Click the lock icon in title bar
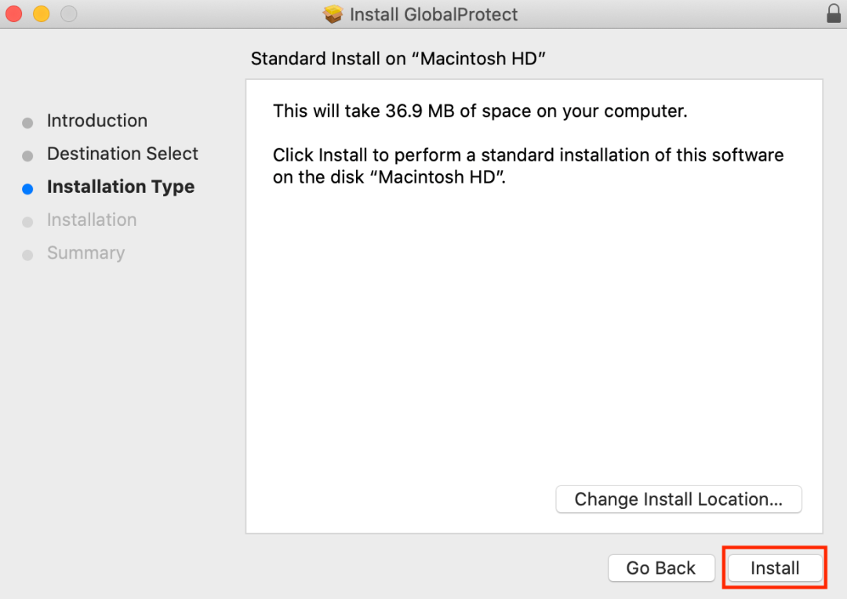This screenshot has width=847, height=599. pos(834,13)
